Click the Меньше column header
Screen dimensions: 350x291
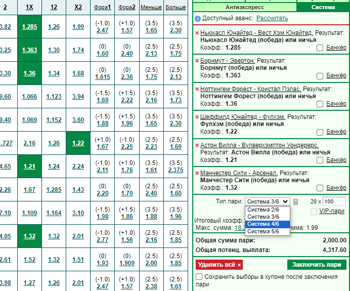(151, 7)
